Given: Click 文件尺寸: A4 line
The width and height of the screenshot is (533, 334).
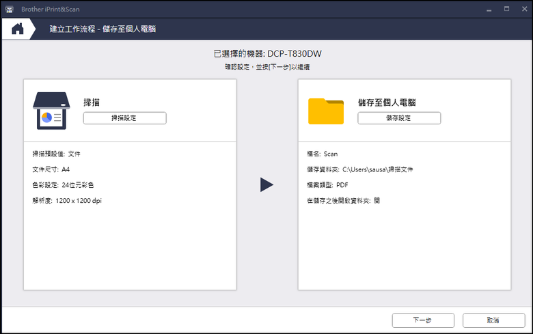Looking at the screenshot, I should point(51,169).
